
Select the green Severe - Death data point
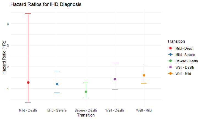coord(86,91)
